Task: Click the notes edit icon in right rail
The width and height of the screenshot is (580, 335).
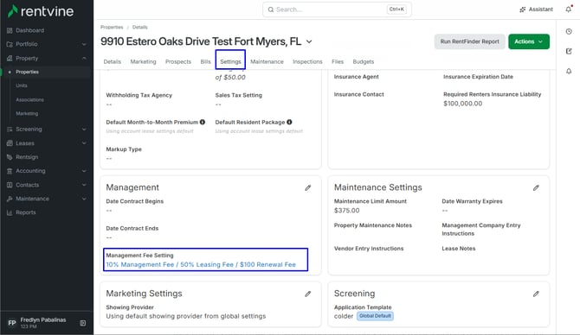Action: click(569, 51)
